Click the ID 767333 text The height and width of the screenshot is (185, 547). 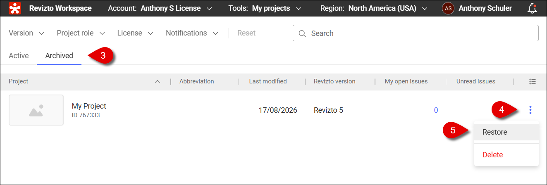pos(86,115)
